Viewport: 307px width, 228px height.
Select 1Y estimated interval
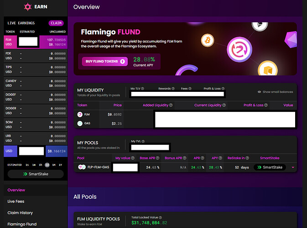[61, 165]
